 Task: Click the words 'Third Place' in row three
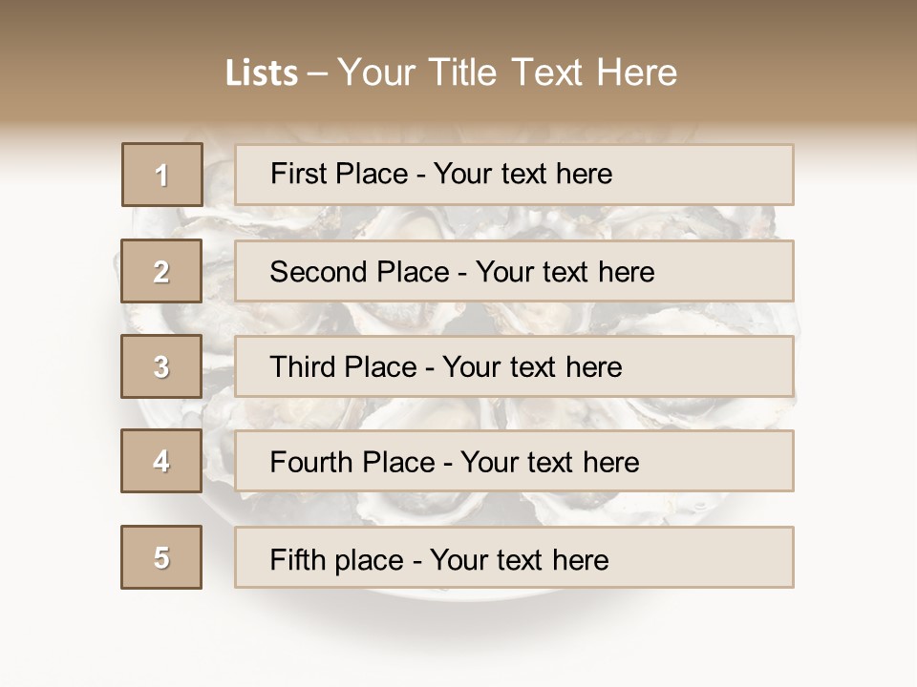343,366
